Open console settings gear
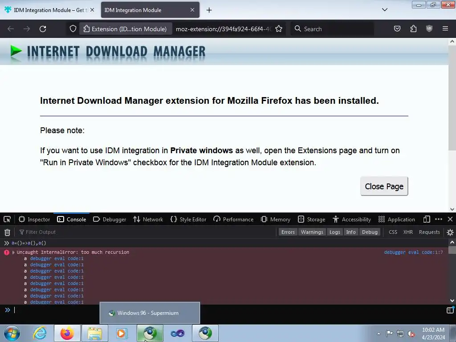 450,232
